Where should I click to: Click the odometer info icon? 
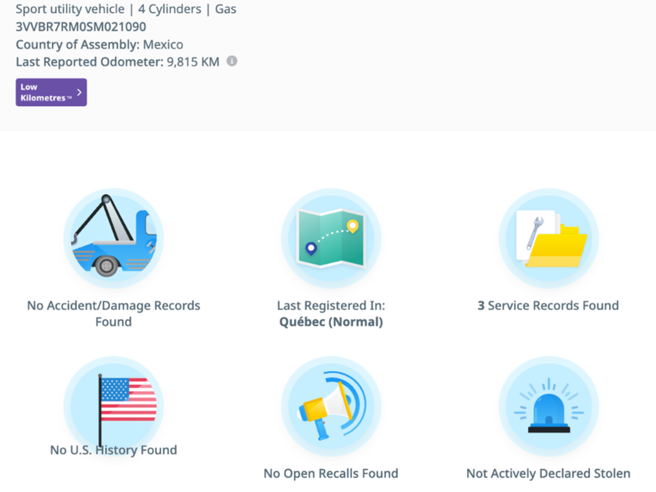pyautogui.click(x=232, y=61)
